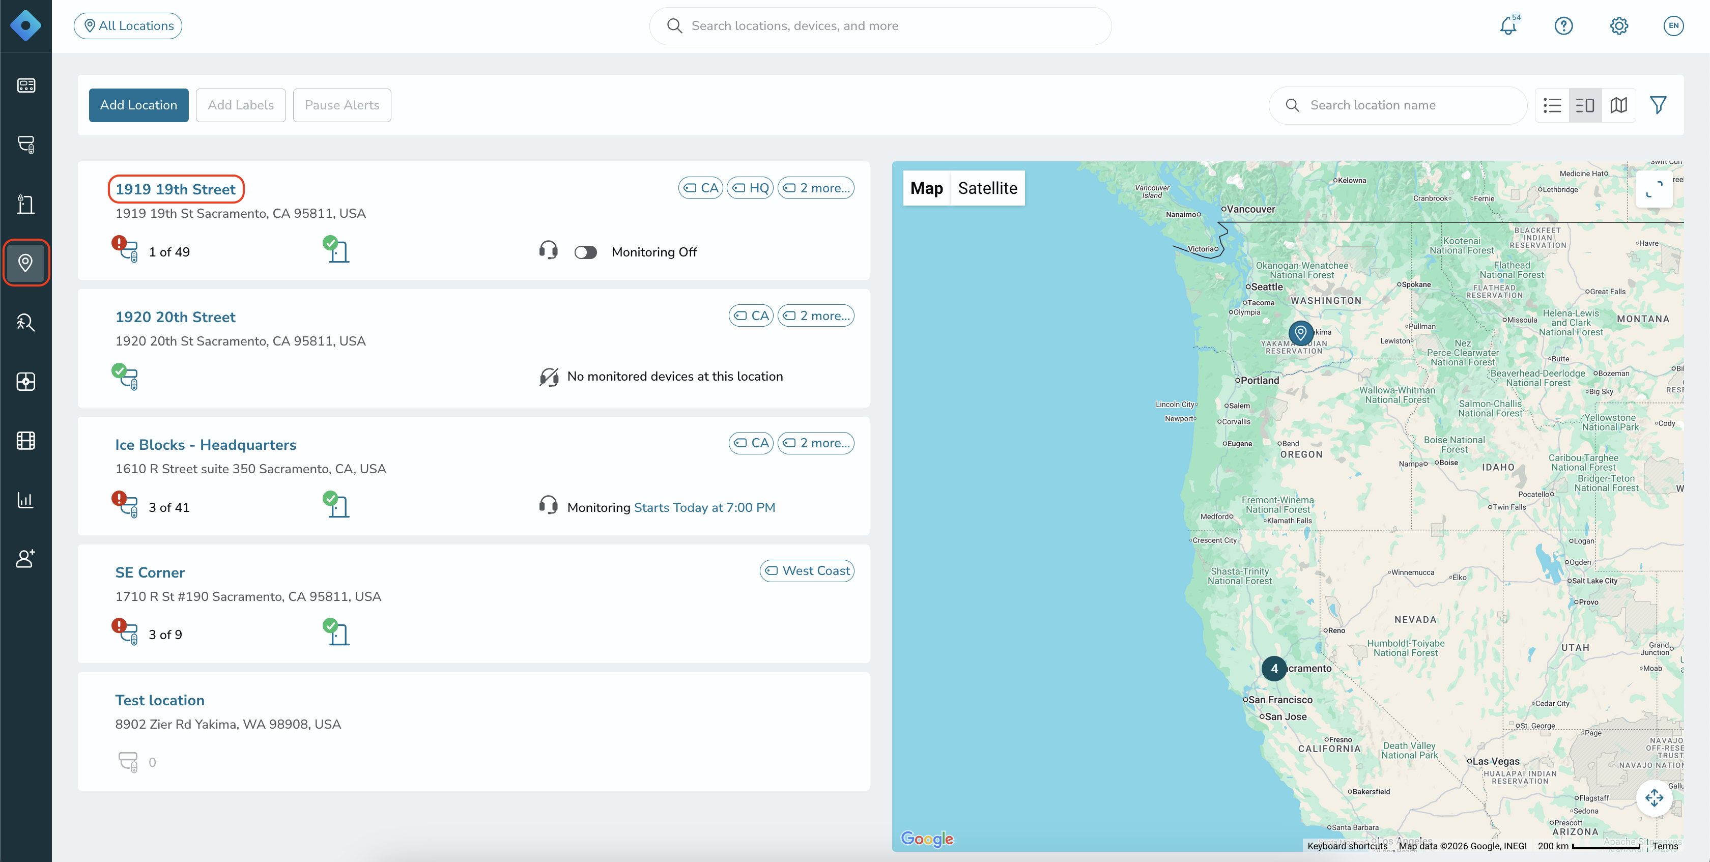Open map Keyboard shortcuts link
The height and width of the screenshot is (862, 1710).
[x=1347, y=846]
